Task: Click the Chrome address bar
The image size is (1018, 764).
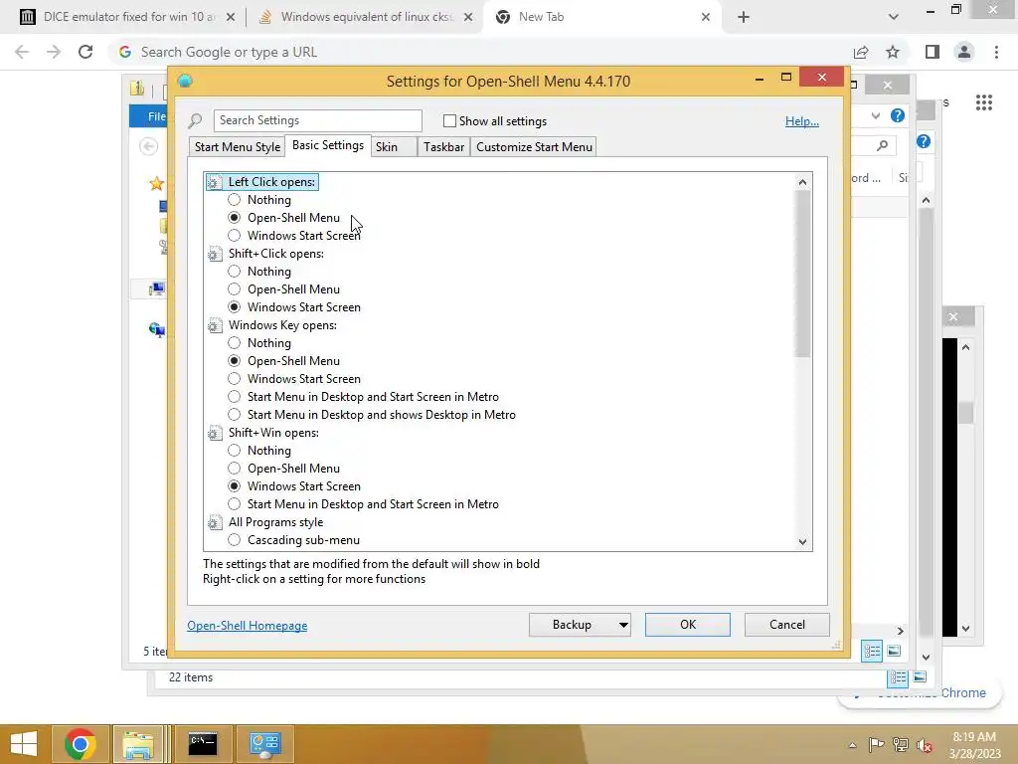Action: click(480, 52)
